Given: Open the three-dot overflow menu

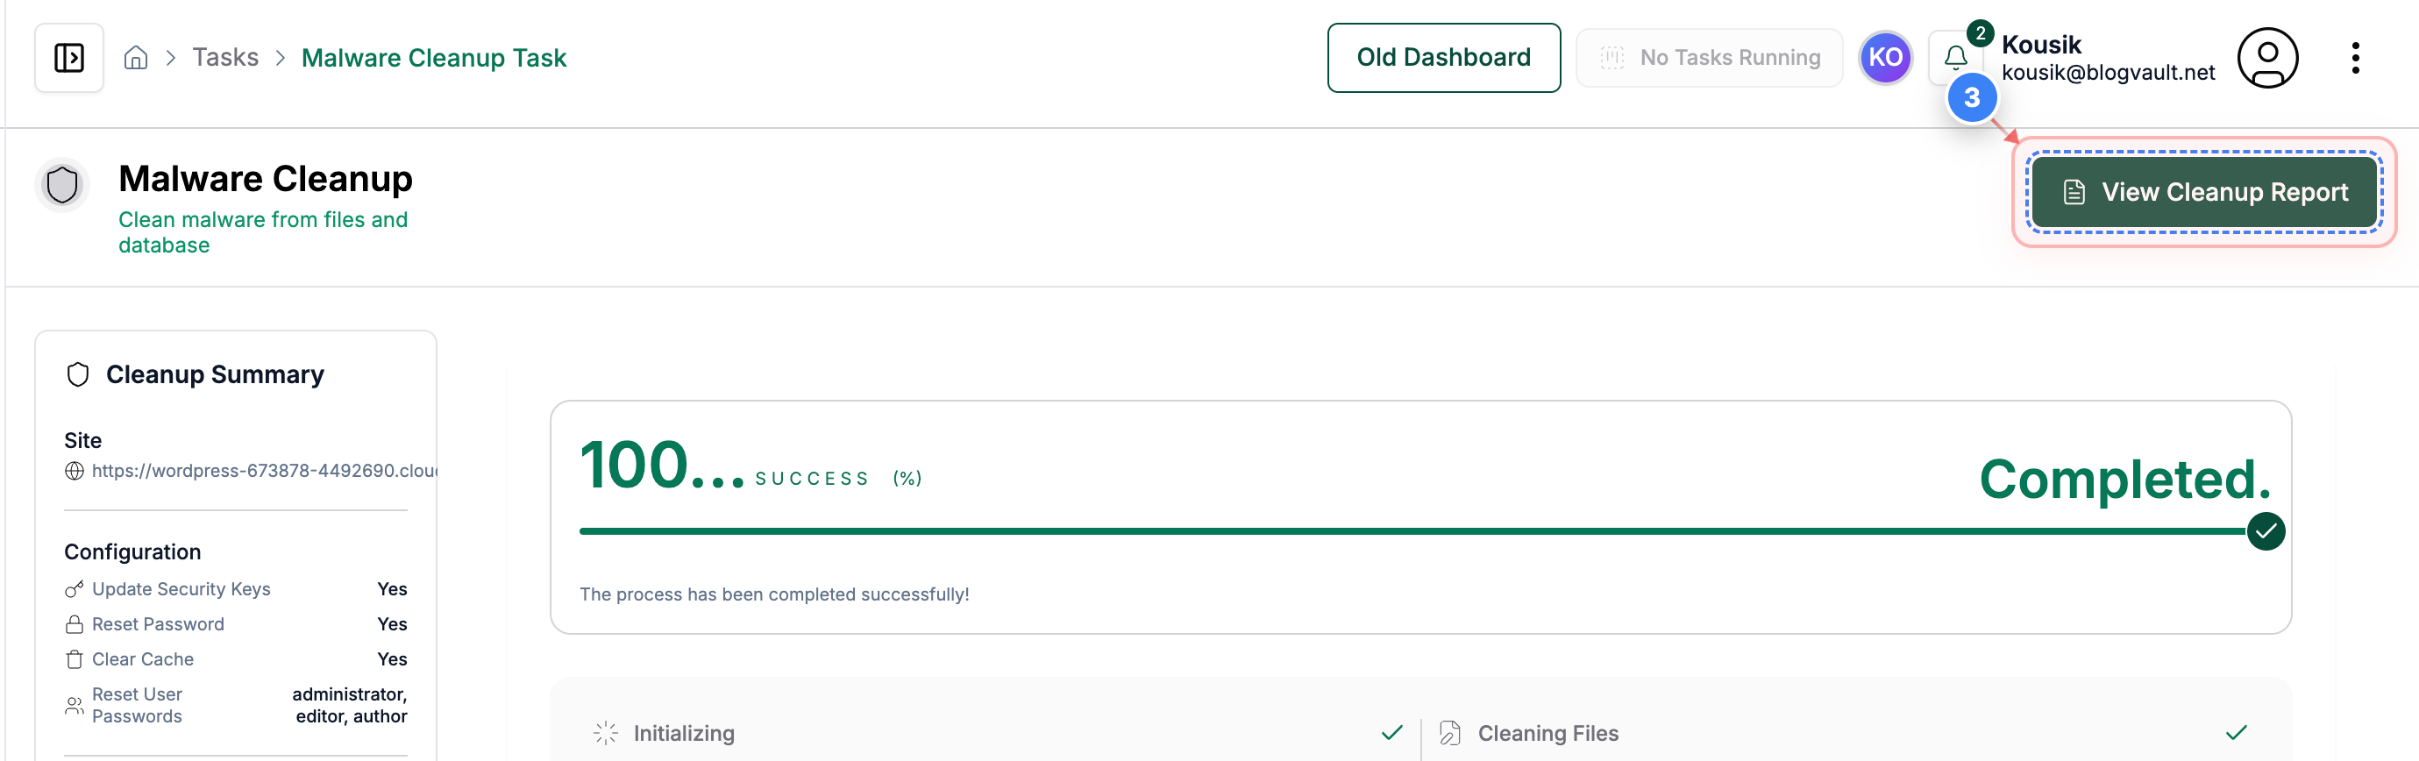Looking at the screenshot, I should tap(2356, 57).
